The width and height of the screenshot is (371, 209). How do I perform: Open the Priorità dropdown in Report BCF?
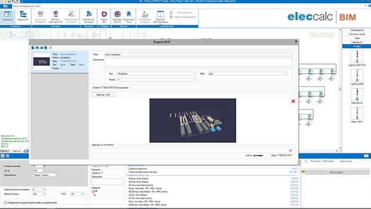(157, 79)
